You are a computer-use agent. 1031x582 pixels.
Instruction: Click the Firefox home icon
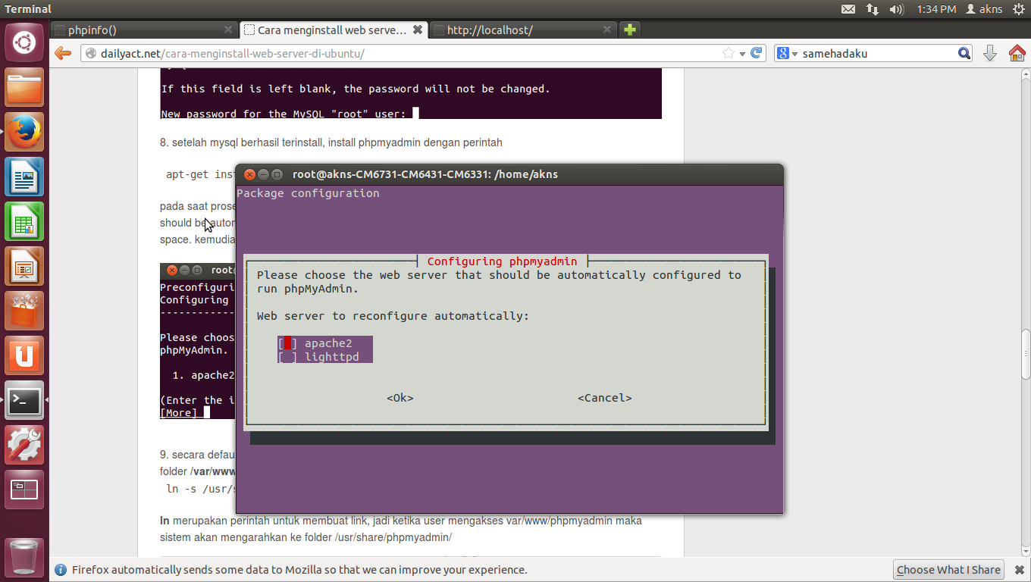coord(1017,53)
